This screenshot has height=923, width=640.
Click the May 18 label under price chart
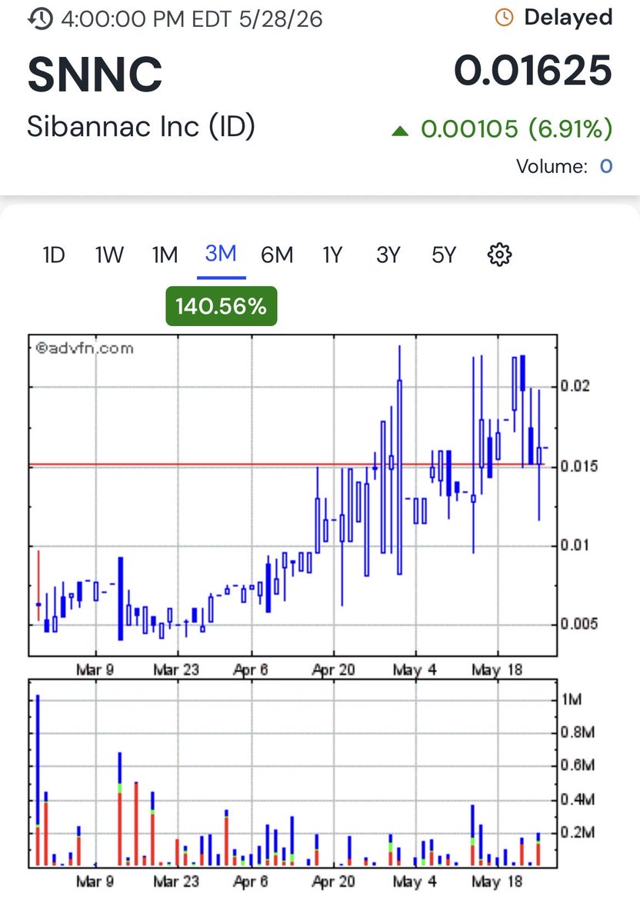pyautogui.click(x=497, y=670)
